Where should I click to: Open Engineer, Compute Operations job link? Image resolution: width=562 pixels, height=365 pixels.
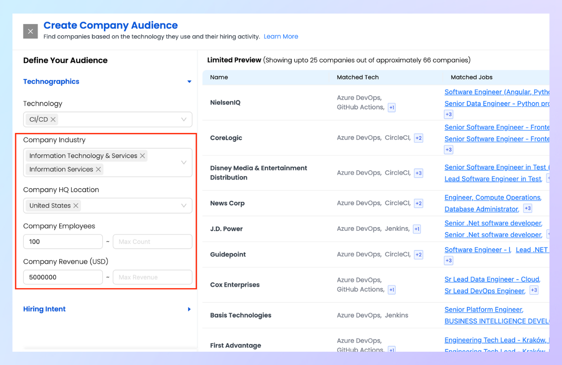point(492,197)
